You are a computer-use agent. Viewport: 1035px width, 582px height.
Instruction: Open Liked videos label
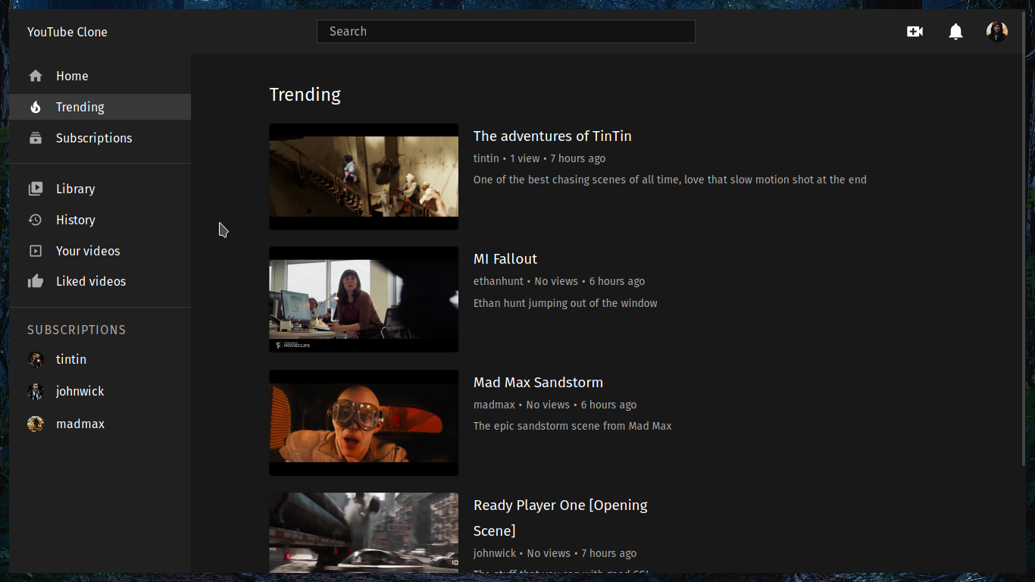click(x=91, y=281)
